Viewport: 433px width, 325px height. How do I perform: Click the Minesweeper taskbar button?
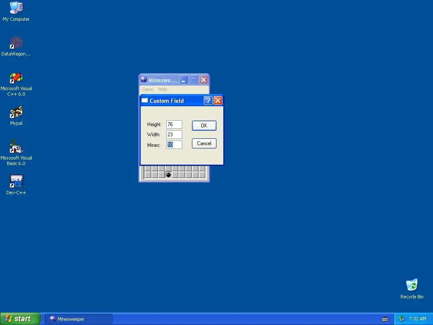click(x=79, y=319)
